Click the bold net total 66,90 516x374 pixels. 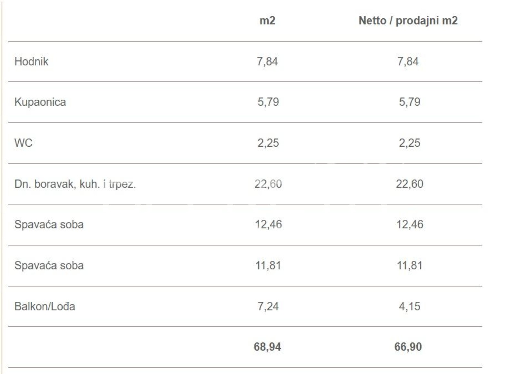point(408,347)
